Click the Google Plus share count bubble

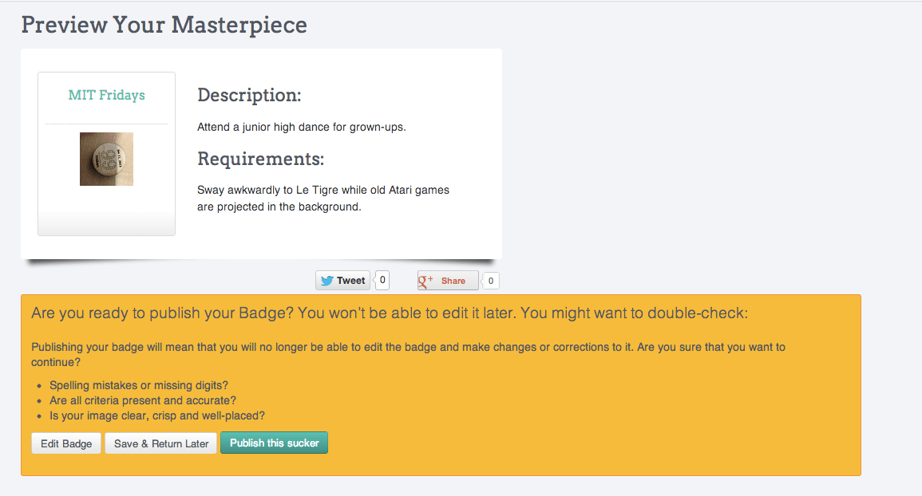490,281
